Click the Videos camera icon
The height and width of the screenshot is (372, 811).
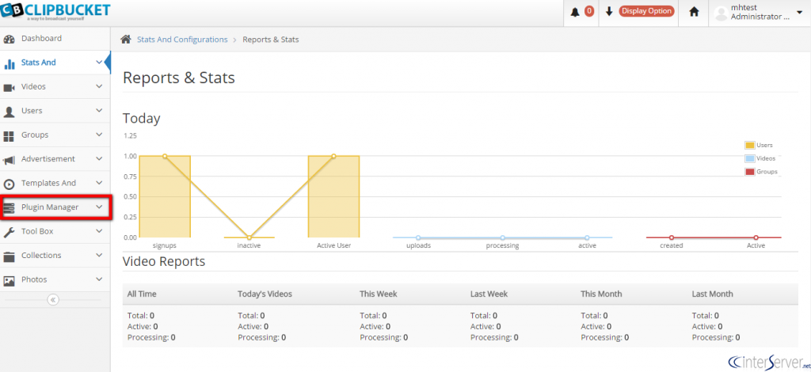[9, 87]
